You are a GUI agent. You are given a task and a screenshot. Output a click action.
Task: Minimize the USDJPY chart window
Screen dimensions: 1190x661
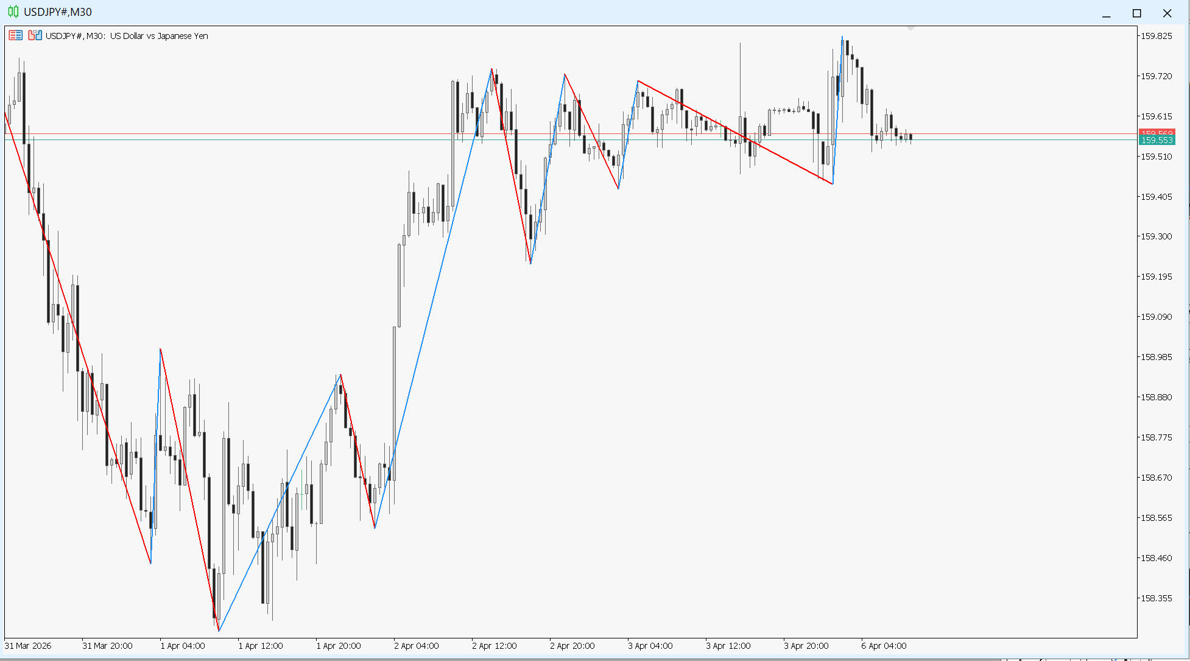(x=1106, y=13)
